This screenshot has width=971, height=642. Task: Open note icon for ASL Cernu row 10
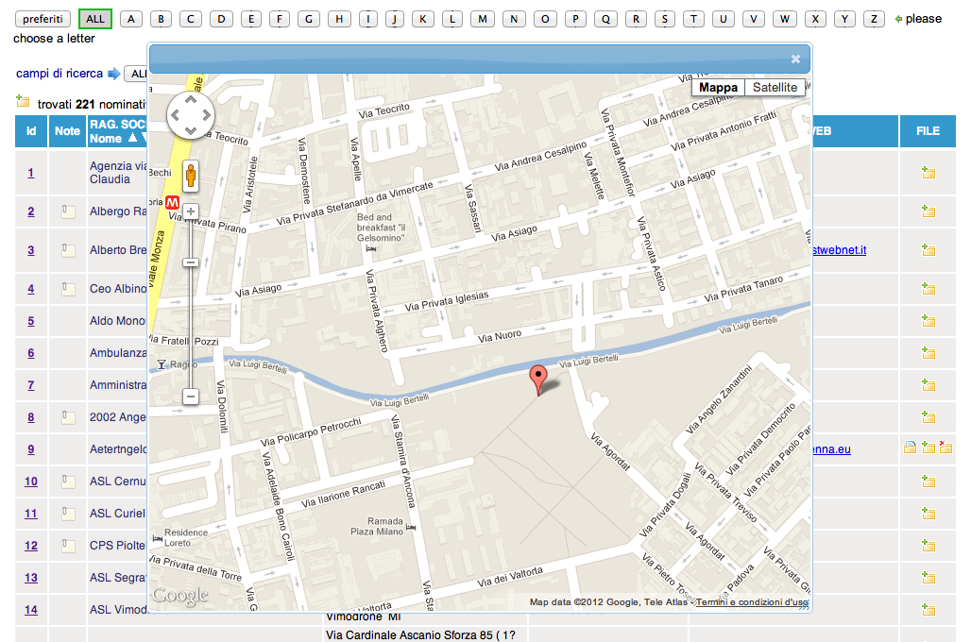point(68,481)
